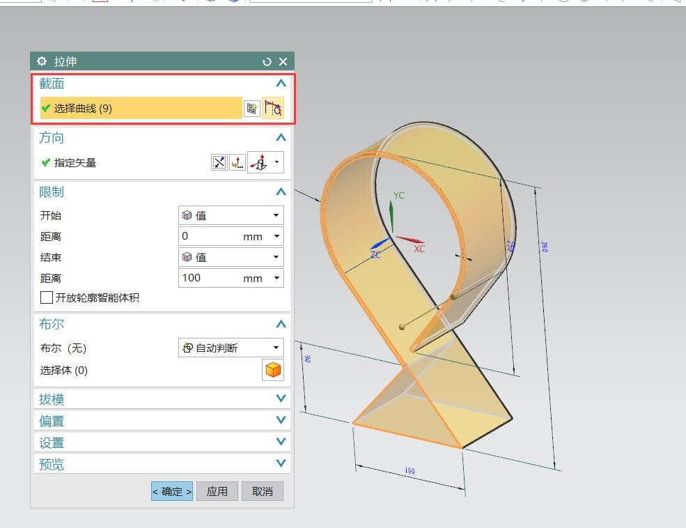Screen dimensions: 686x528
Task: Click the extrude start drag handle sphere
Action: click(x=453, y=297)
